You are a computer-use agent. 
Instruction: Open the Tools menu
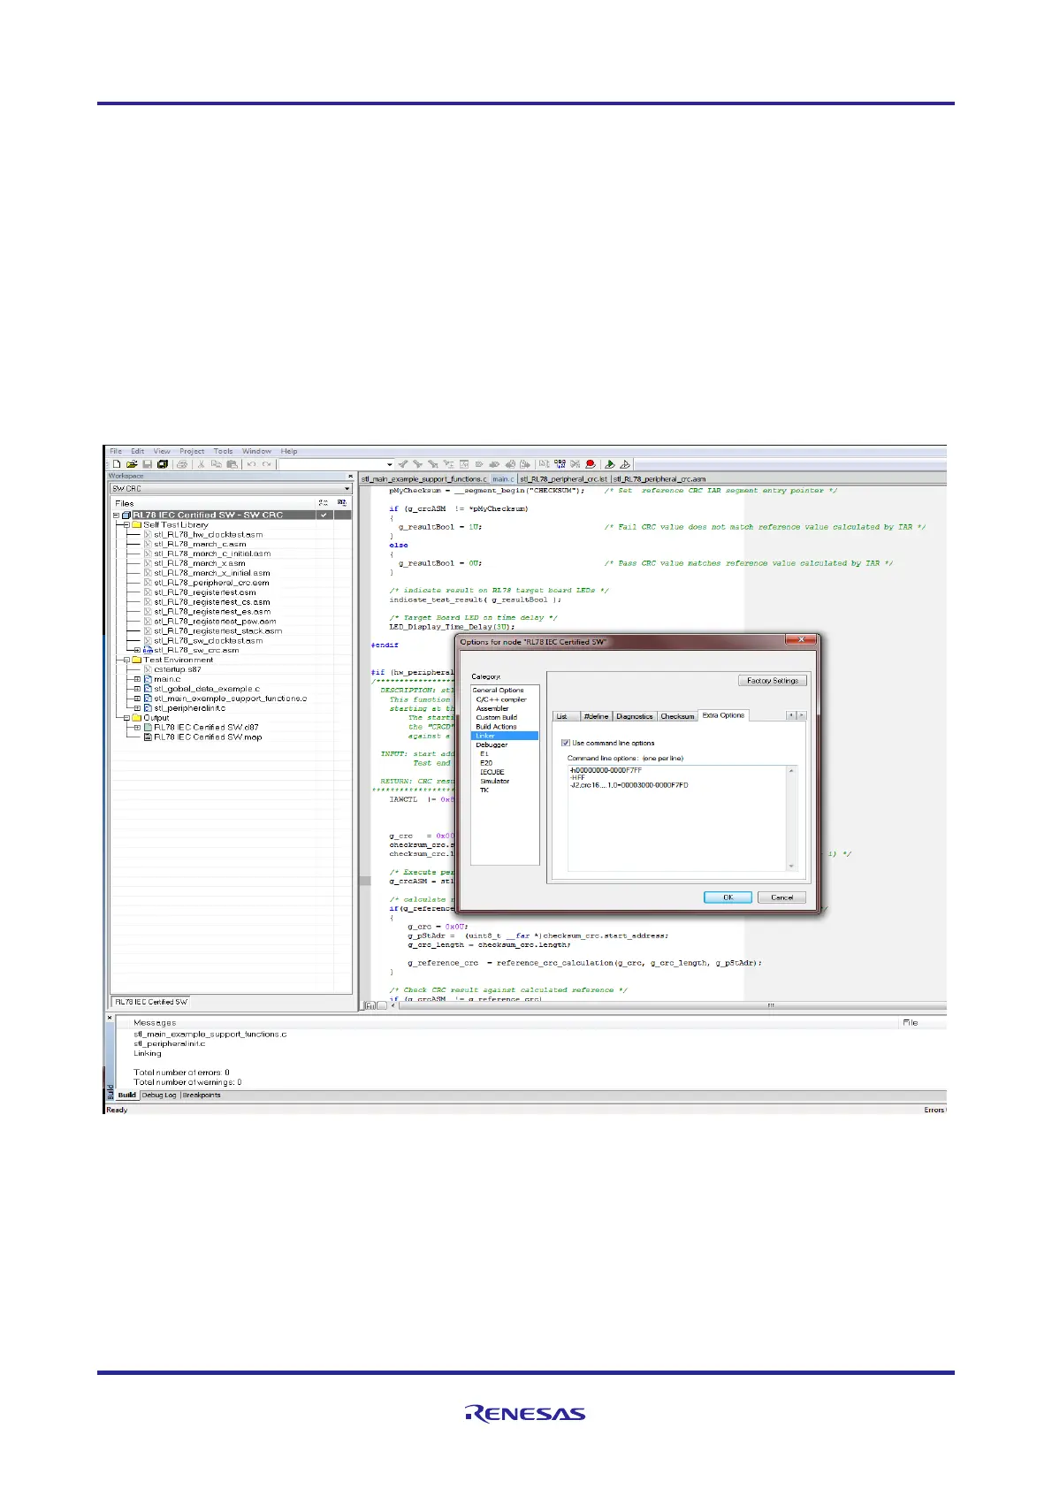[x=224, y=451]
